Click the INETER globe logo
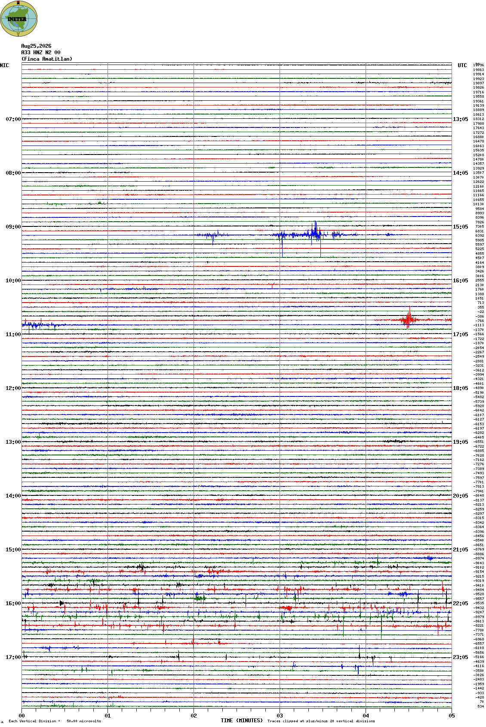Viewport: 486px width, 727px height. 19,19
